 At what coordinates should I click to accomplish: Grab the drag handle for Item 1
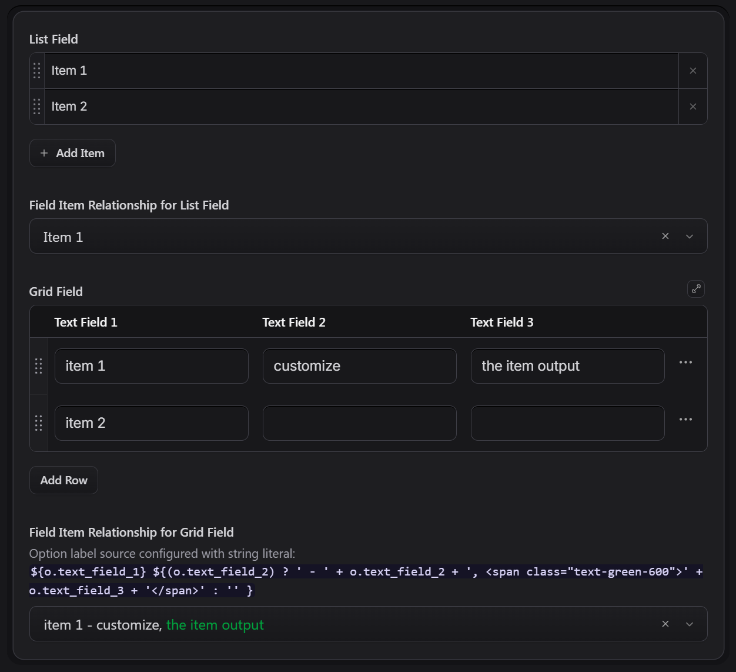[x=37, y=71]
